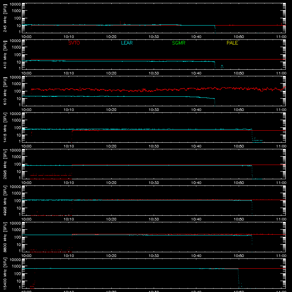
Task: Click 10:30 time label under 245 MHz plot
Action: click(154, 37)
